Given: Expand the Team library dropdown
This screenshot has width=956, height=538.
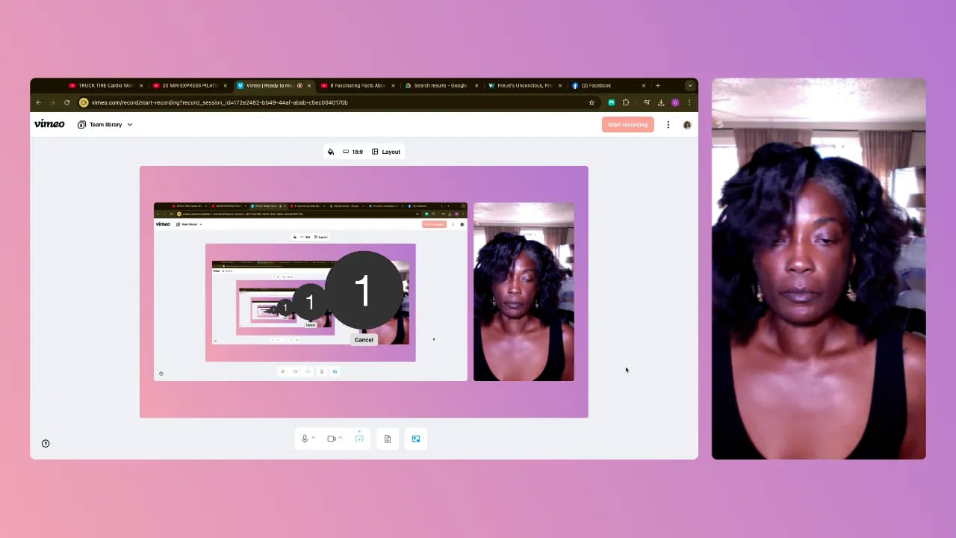Looking at the screenshot, I should (105, 125).
